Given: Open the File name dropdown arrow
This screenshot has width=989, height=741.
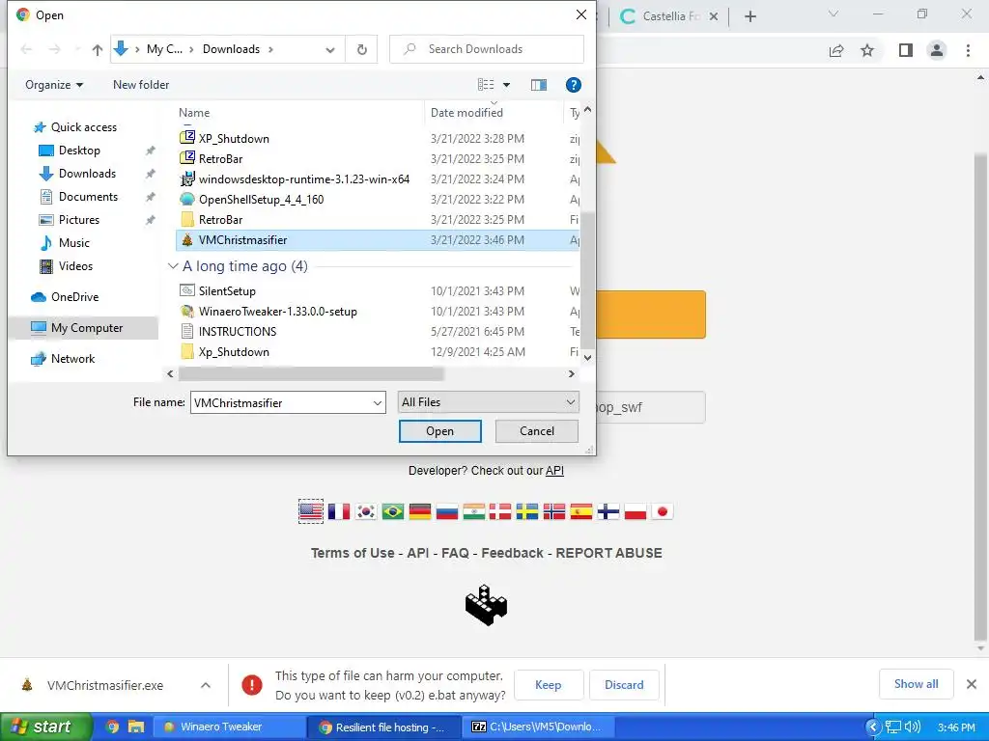Looking at the screenshot, I should 378,402.
